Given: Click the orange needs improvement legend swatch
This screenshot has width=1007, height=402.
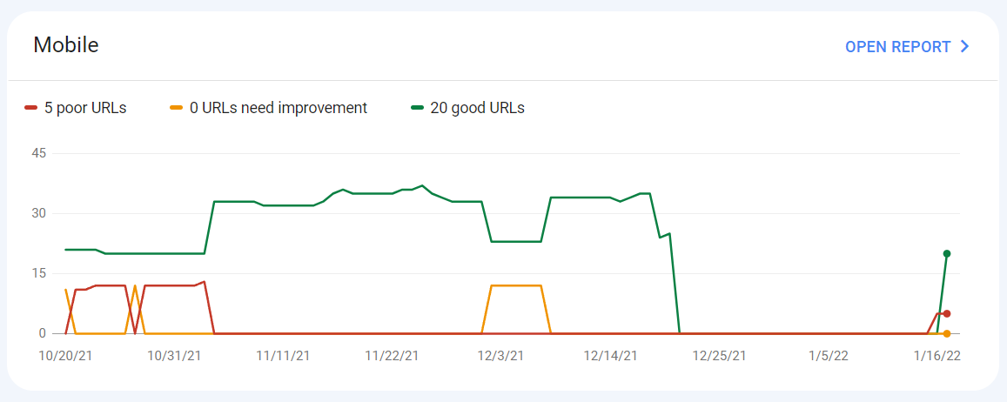Looking at the screenshot, I should pyautogui.click(x=176, y=108).
